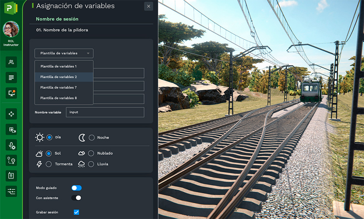Choose Plantilla de variables 7

click(64, 88)
